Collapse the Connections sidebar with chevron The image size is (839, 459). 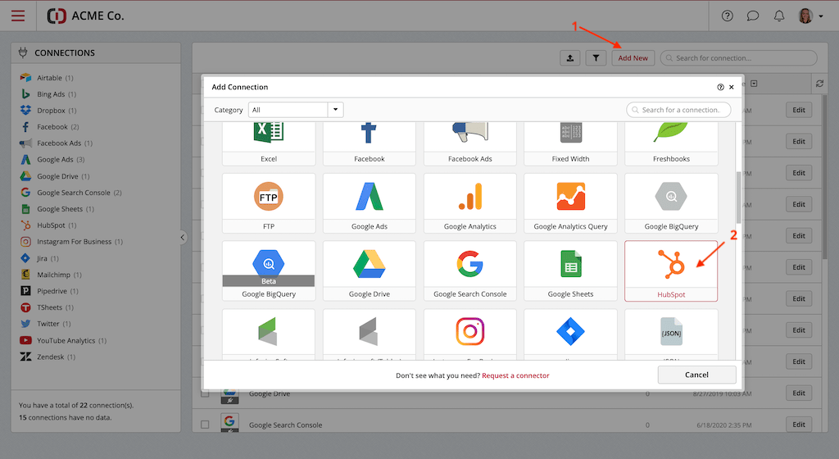(x=183, y=237)
